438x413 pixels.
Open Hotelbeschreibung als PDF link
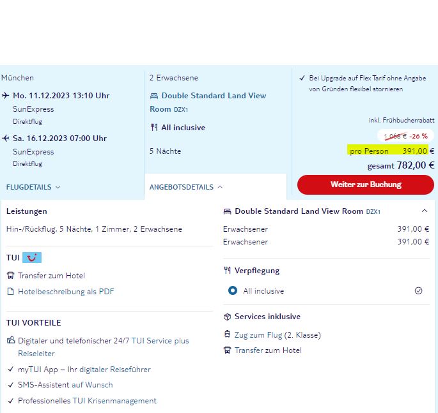click(66, 292)
